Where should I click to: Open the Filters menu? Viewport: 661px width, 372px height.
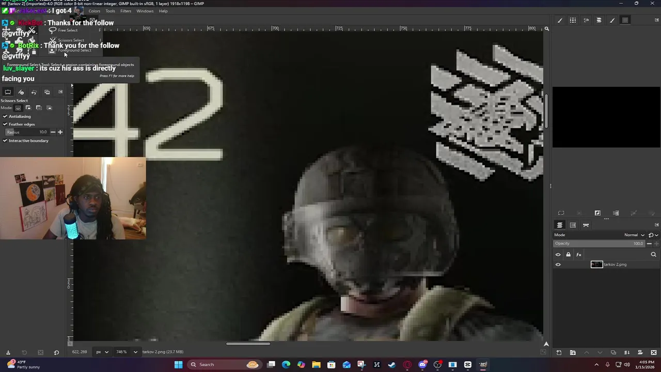(x=125, y=11)
